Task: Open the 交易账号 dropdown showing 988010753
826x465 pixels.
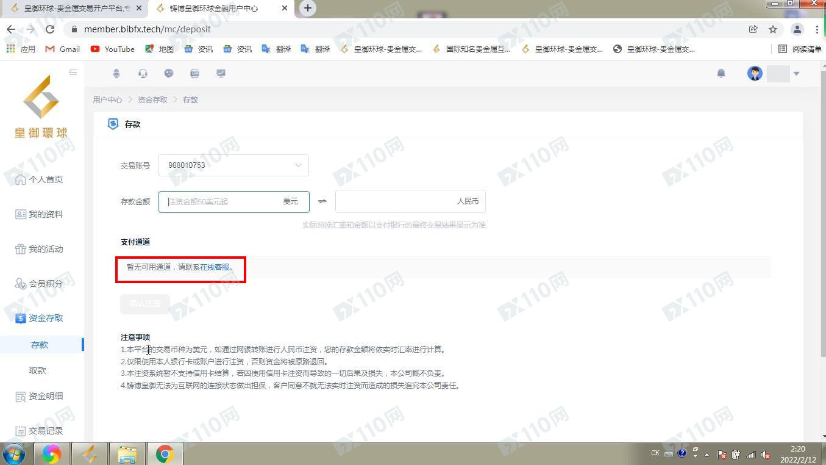Action: pyautogui.click(x=233, y=165)
